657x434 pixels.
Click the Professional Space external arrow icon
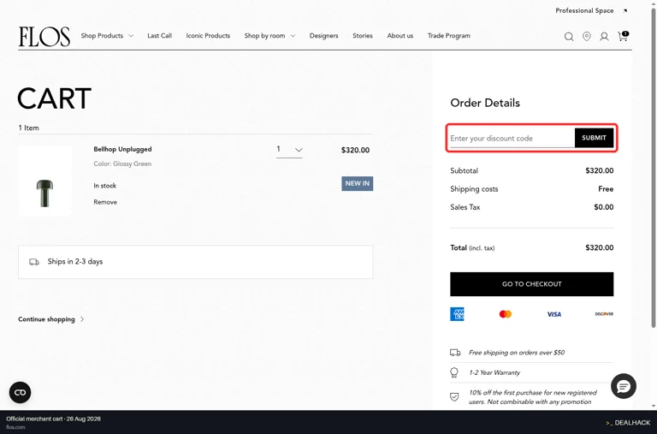click(x=624, y=11)
